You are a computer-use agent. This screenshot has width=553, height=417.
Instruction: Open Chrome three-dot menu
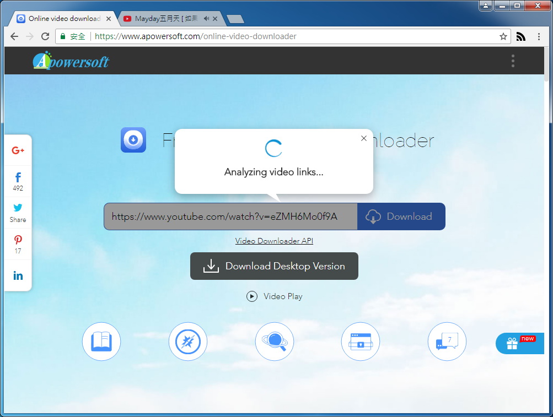539,36
